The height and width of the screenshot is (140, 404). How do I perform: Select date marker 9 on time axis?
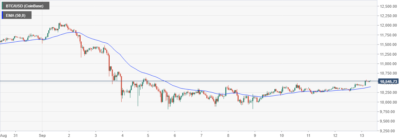click(x=255, y=135)
